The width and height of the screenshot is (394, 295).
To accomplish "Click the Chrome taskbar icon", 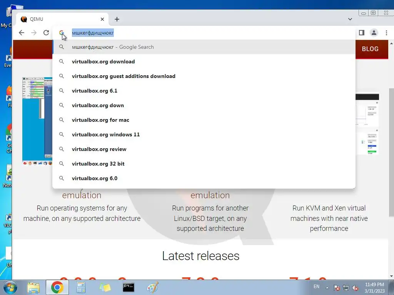I will pos(57,287).
